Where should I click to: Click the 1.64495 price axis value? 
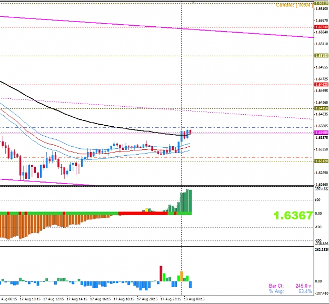322,91
